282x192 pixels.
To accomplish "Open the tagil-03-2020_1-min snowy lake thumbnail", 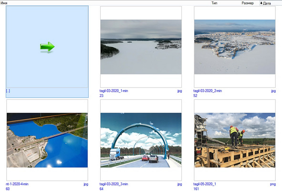I will [141, 47].
